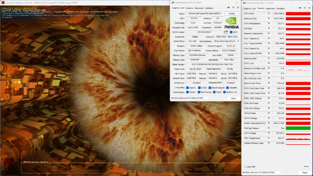
Task: Switch to Validation tab in right GPU-Z window
Action: (280, 9)
